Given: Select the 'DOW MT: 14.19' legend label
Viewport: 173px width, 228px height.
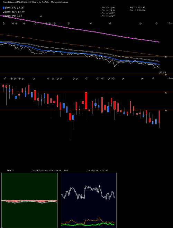Looking at the screenshot, I should pos(15,12).
